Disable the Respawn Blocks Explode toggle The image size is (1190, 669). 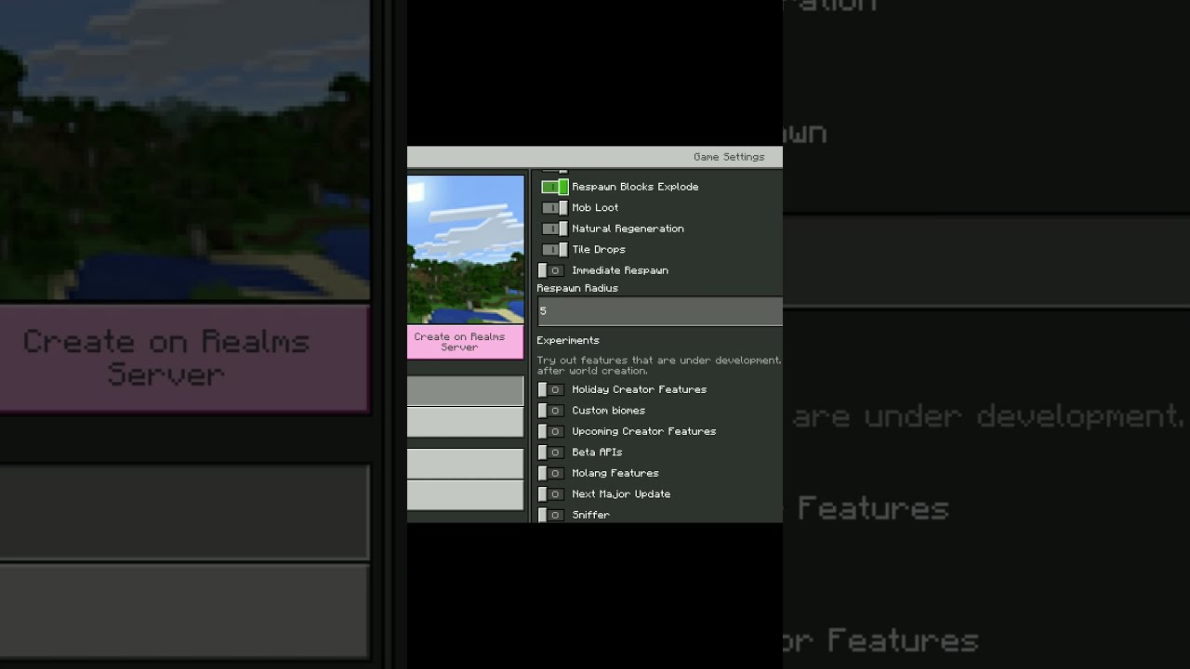555,187
